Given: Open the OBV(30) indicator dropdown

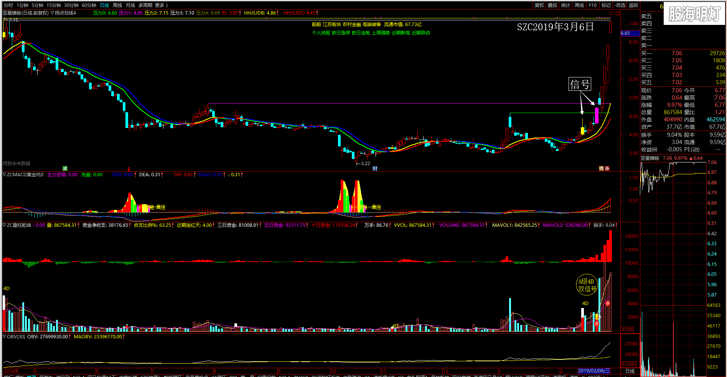Looking at the screenshot, I should click(14, 336).
